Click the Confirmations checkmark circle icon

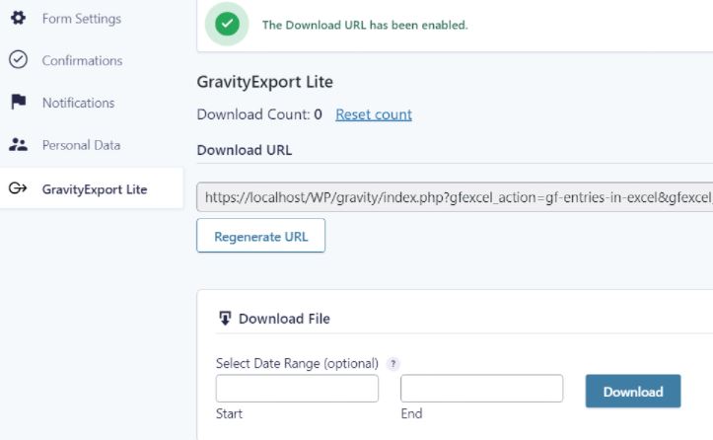click(x=18, y=59)
